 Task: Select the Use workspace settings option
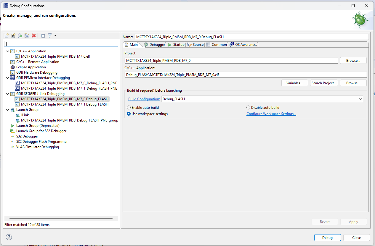(129, 114)
